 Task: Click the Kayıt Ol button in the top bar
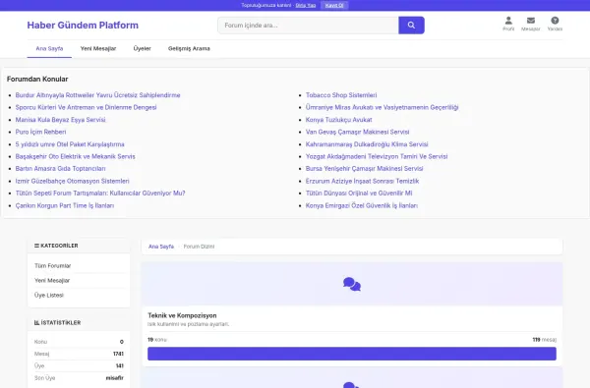(x=334, y=5)
